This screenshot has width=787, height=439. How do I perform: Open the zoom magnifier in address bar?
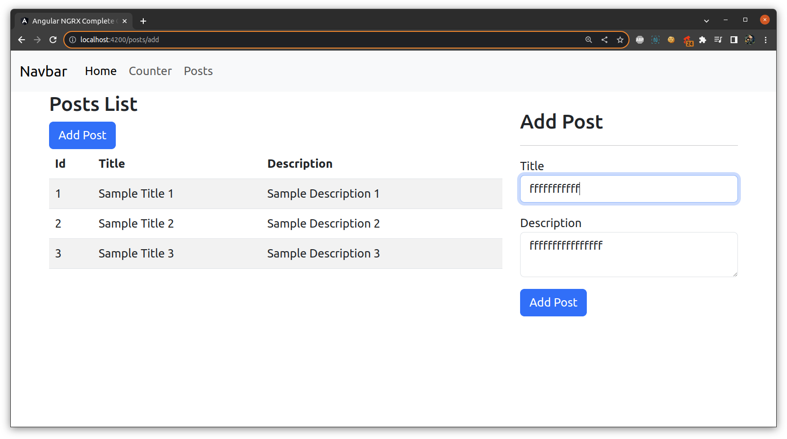coord(588,40)
